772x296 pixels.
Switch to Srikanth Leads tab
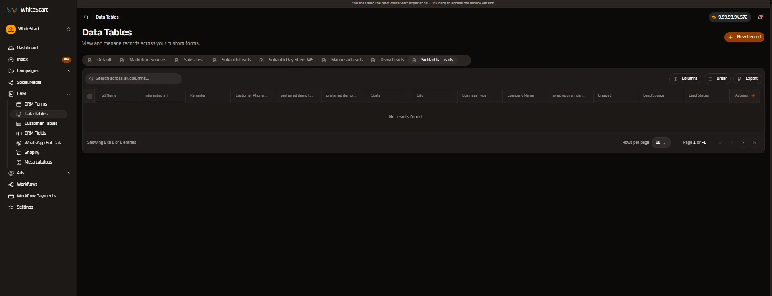point(232,60)
